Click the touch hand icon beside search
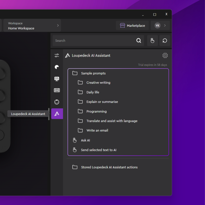This screenshot has height=205, width=205. click(152, 41)
